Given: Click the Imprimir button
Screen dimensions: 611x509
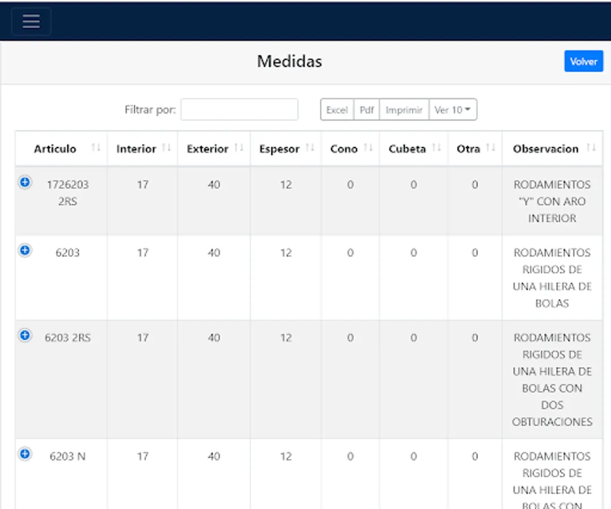Looking at the screenshot, I should (x=404, y=110).
